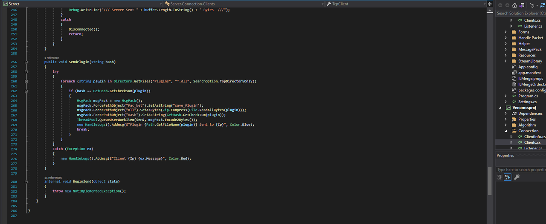
Task: Click the ILMerge.props file icon
Action: (x=514, y=78)
